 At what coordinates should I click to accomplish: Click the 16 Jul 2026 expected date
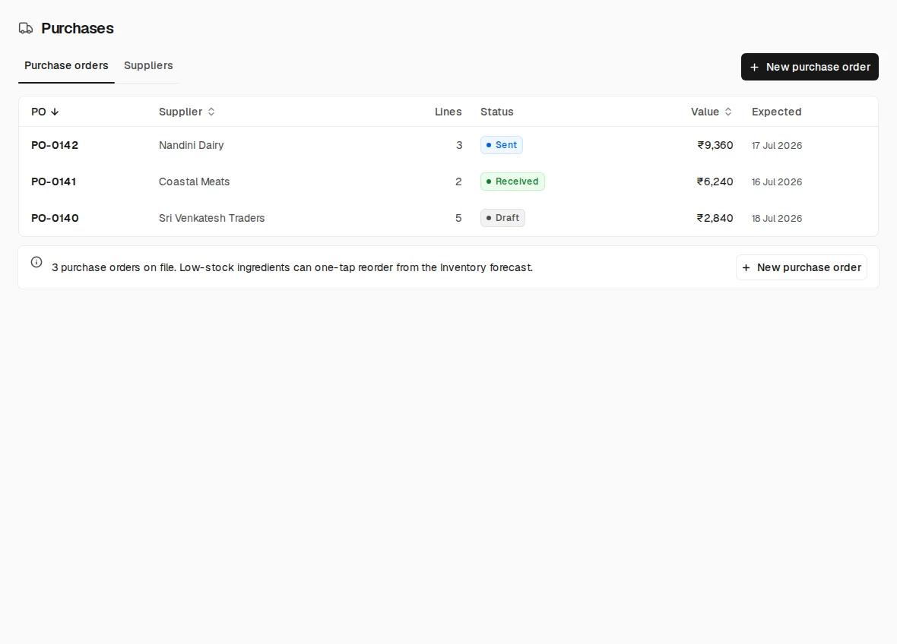[x=777, y=182]
